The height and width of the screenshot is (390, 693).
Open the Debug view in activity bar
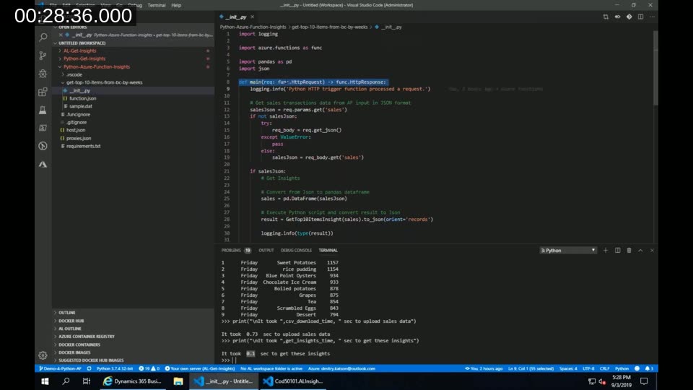tap(43, 74)
